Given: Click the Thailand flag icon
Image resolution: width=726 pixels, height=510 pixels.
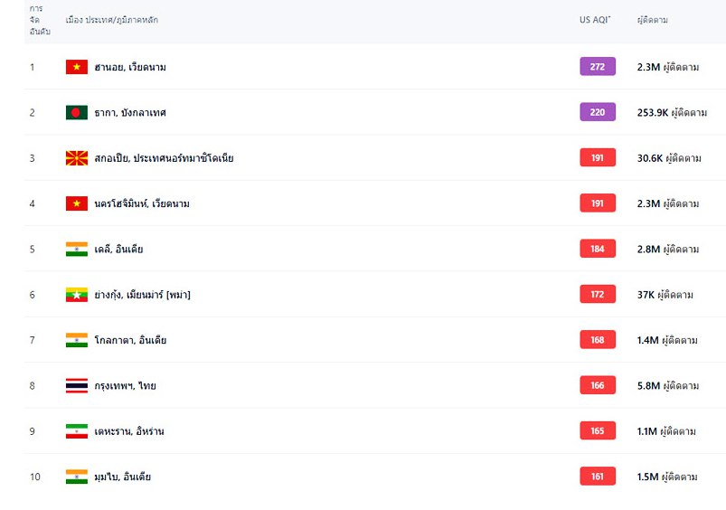Looking at the screenshot, I should [77, 386].
